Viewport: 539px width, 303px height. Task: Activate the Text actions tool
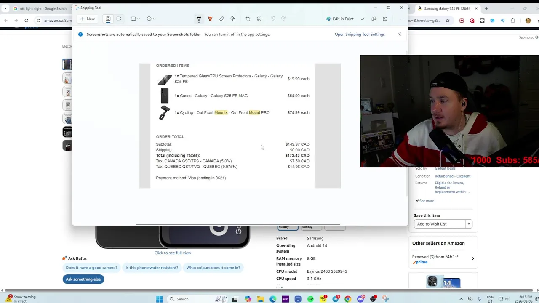[x=259, y=19]
